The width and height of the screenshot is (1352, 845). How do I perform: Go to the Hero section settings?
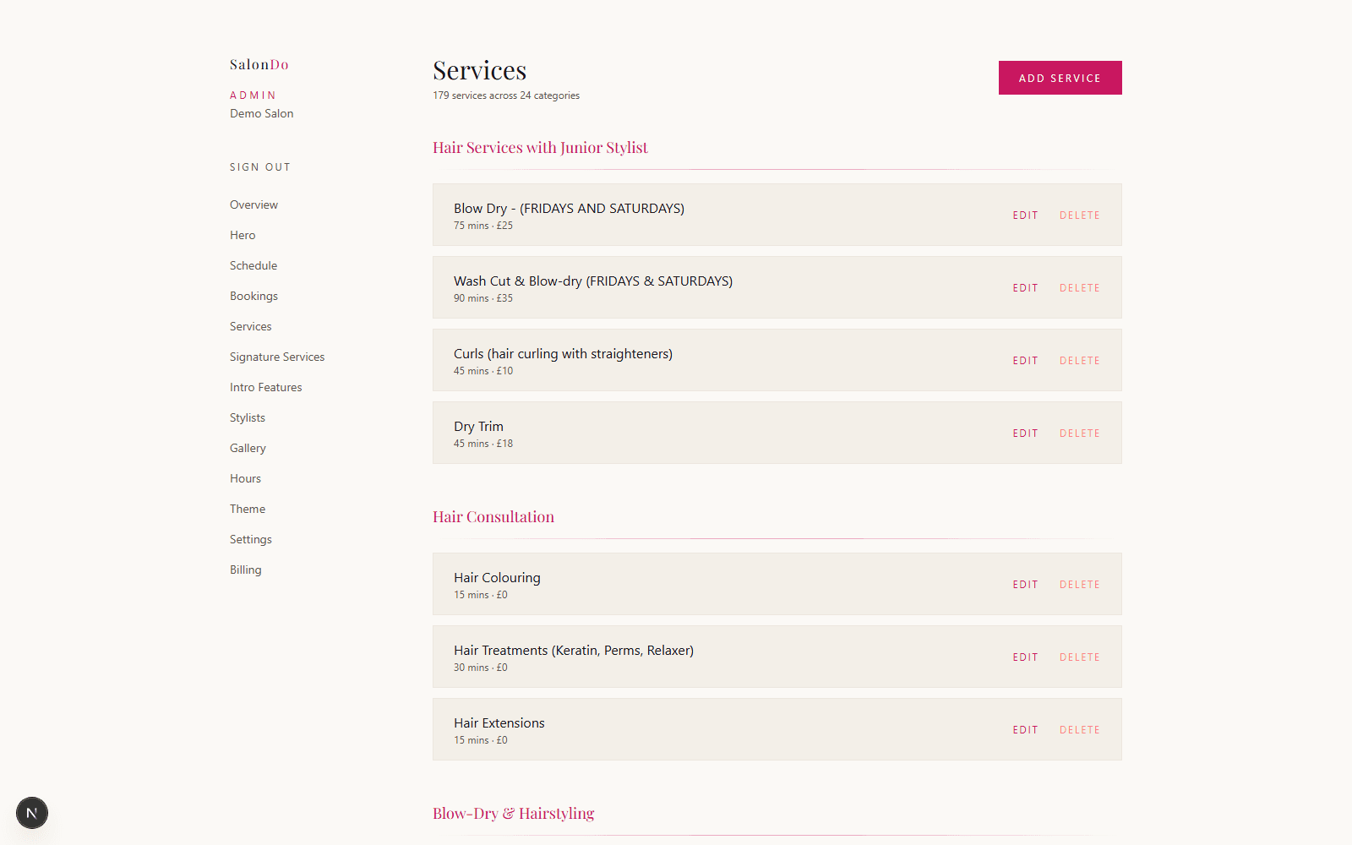click(243, 235)
